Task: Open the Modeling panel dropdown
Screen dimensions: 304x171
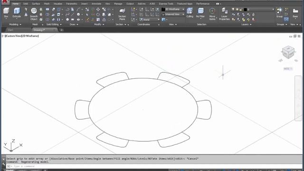Action: click(15, 24)
